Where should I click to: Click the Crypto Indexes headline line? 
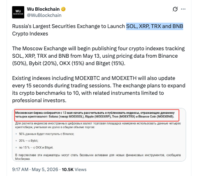pyautogui.click(x=30, y=34)
